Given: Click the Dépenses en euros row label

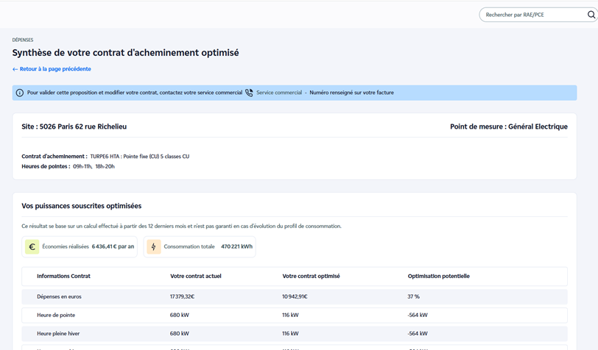Looking at the screenshot, I should tap(59, 296).
